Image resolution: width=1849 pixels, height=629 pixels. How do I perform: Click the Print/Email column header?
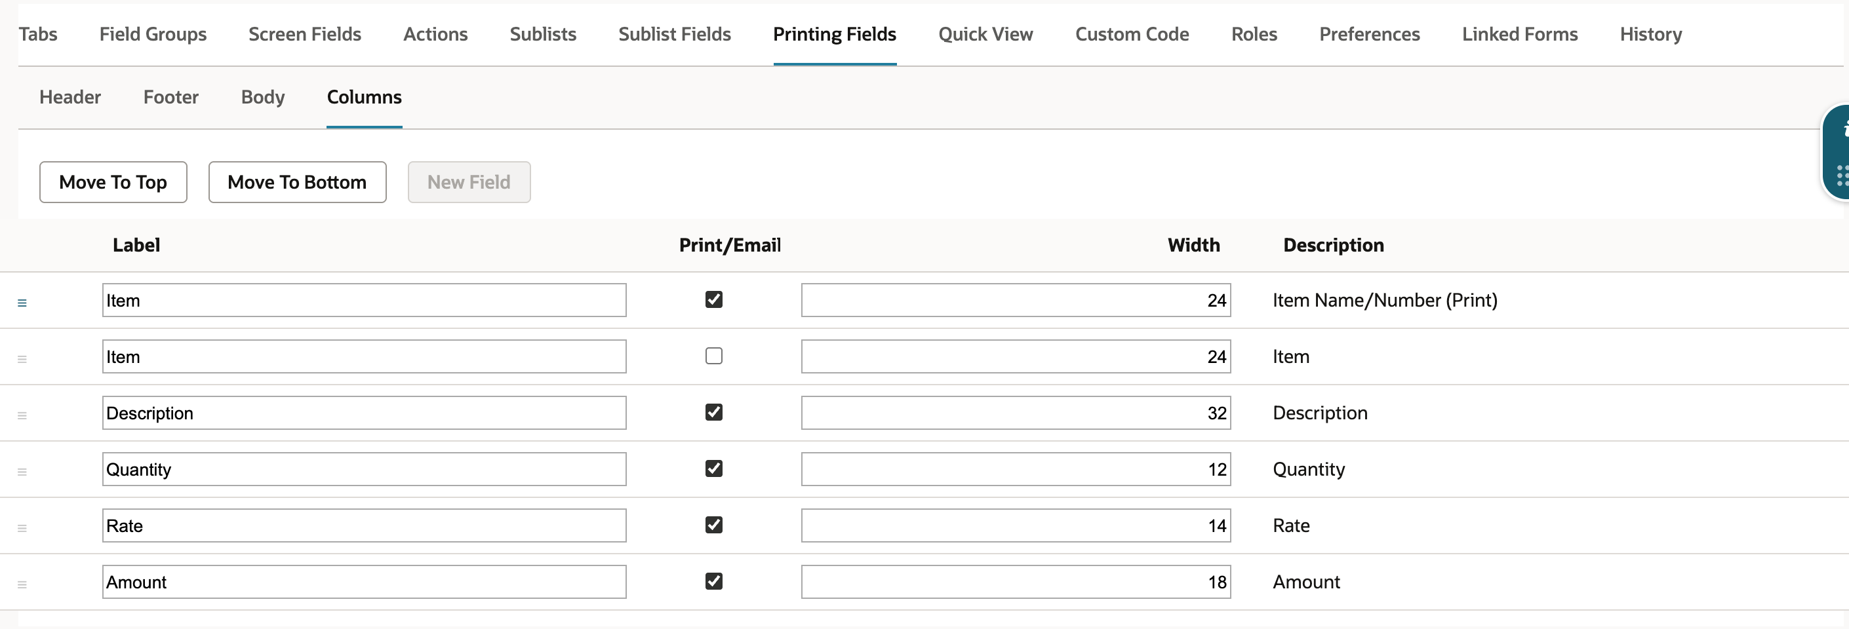tap(730, 245)
